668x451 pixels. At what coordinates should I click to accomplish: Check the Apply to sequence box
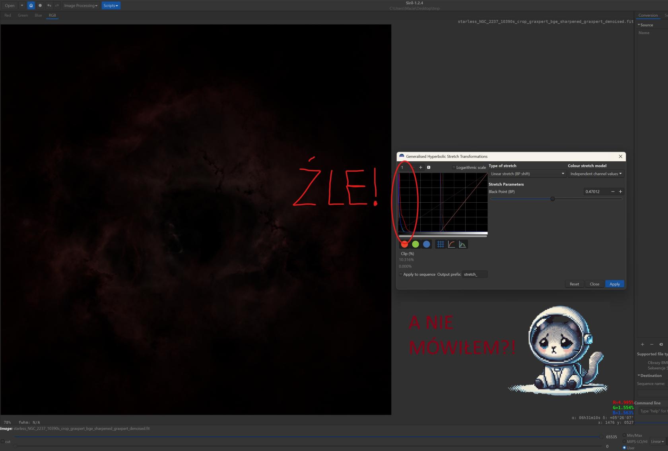click(401, 274)
